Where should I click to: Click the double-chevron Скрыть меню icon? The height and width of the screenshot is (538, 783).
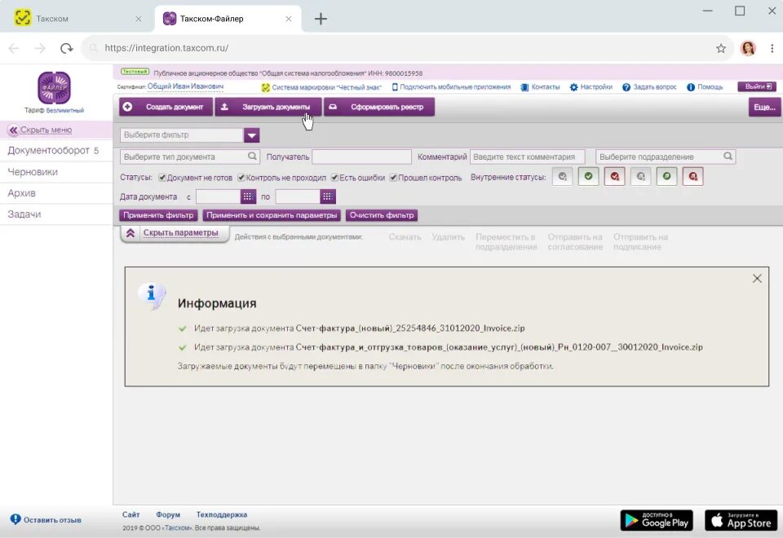point(14,130)
